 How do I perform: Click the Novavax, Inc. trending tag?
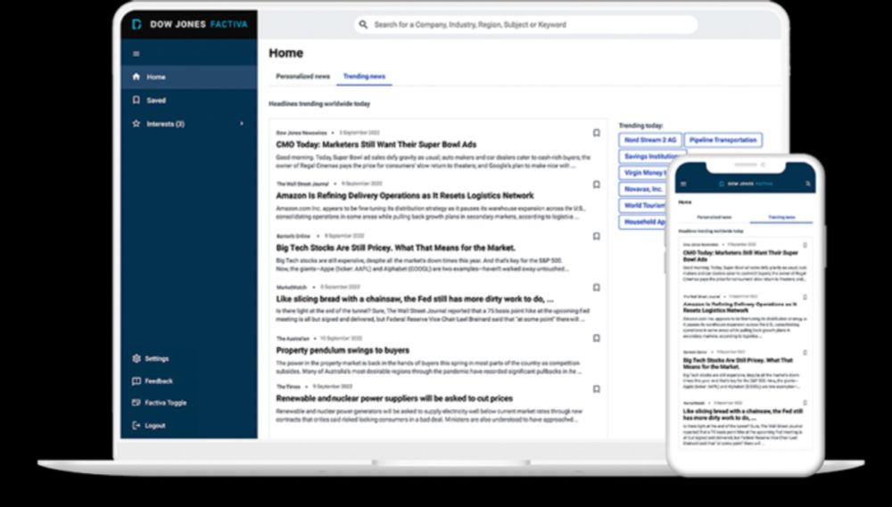pos(643,189)
